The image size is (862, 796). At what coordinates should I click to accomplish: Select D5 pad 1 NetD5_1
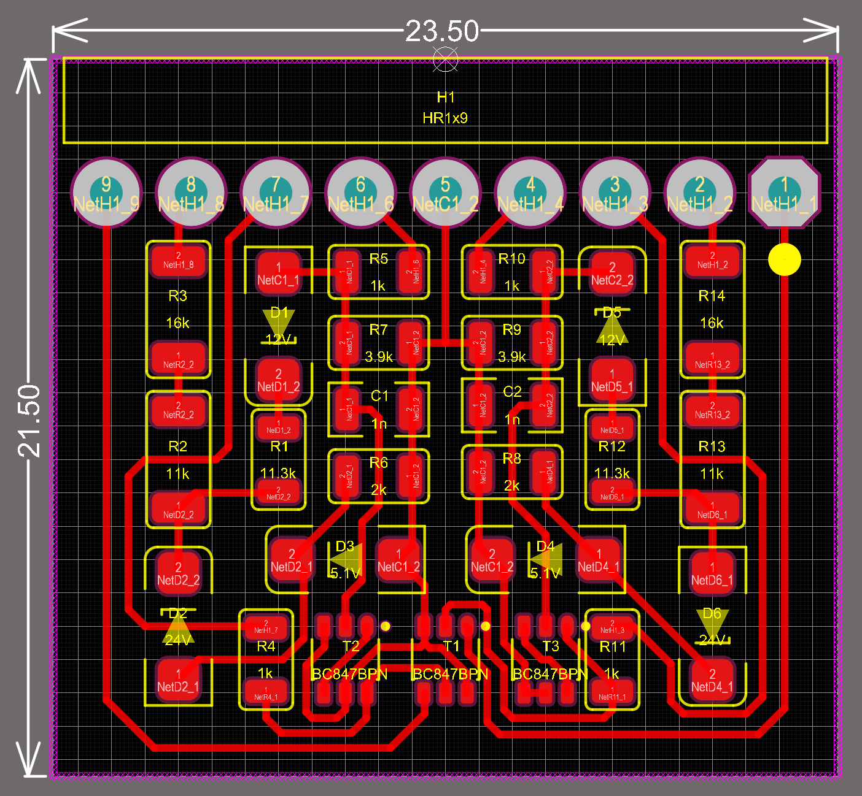(x=612, y=381)
